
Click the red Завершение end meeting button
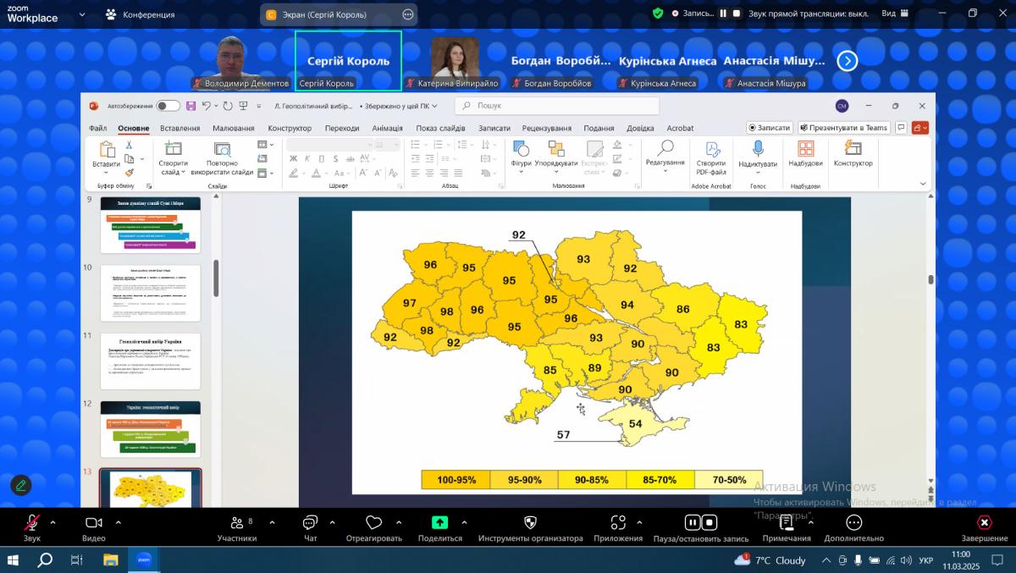[x=984, y=523]
